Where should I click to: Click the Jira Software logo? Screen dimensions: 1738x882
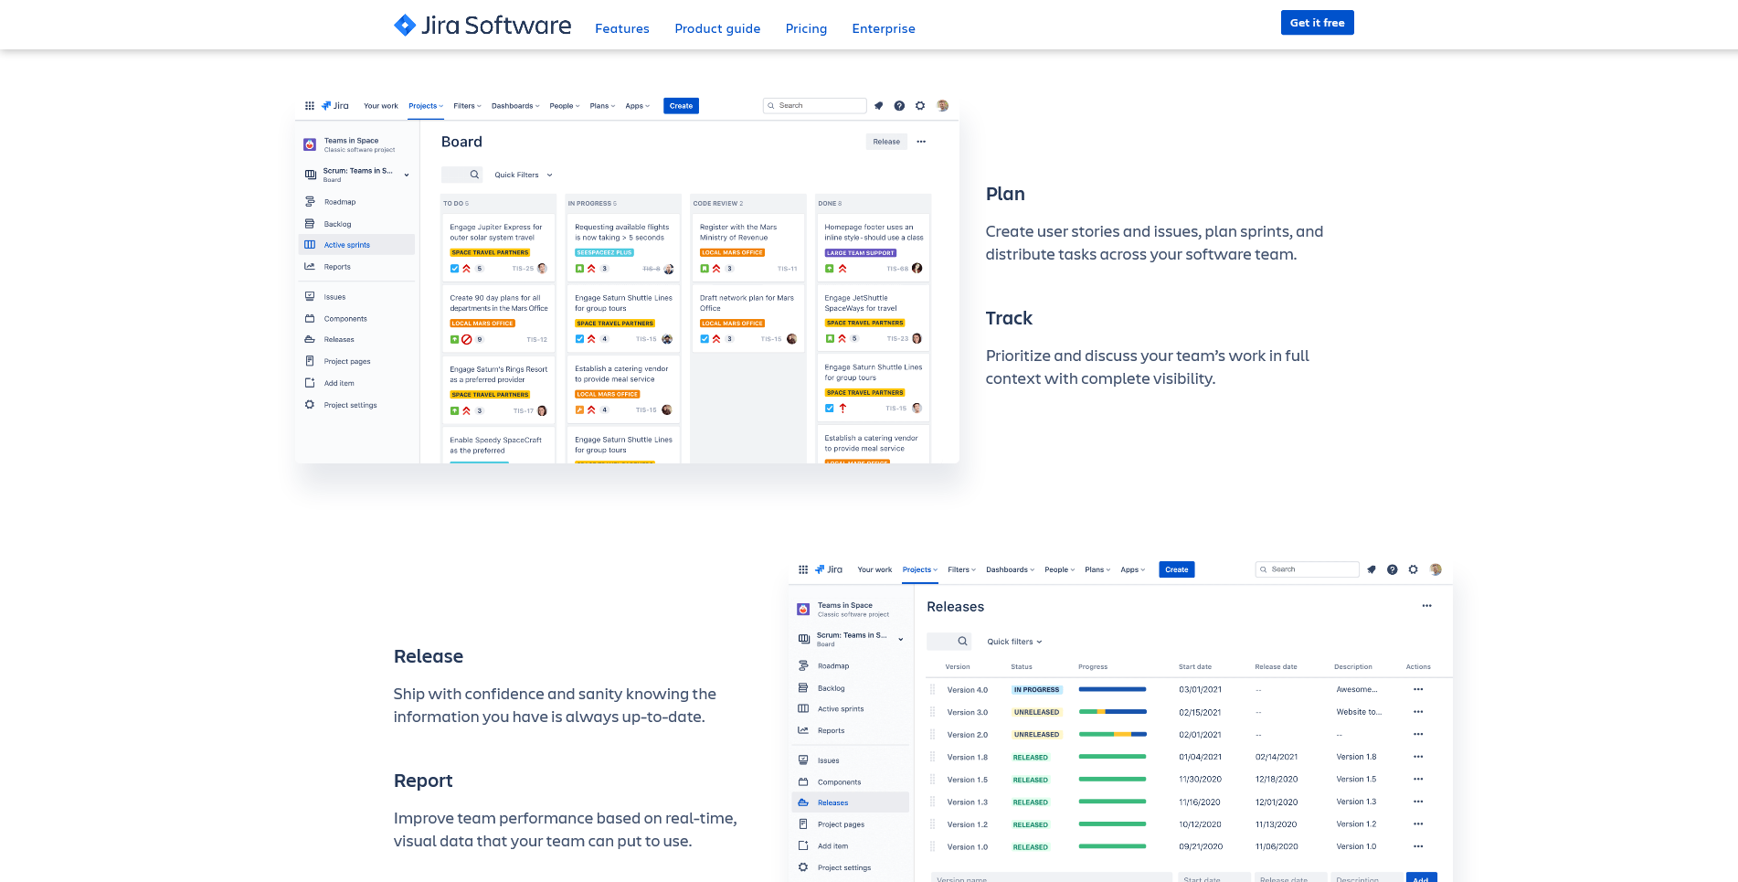point(482,26)
